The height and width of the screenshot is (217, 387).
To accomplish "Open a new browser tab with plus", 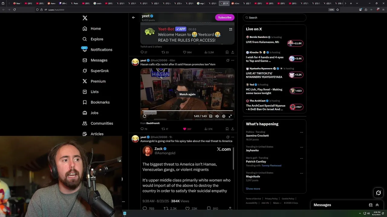I will click(351, 3).
